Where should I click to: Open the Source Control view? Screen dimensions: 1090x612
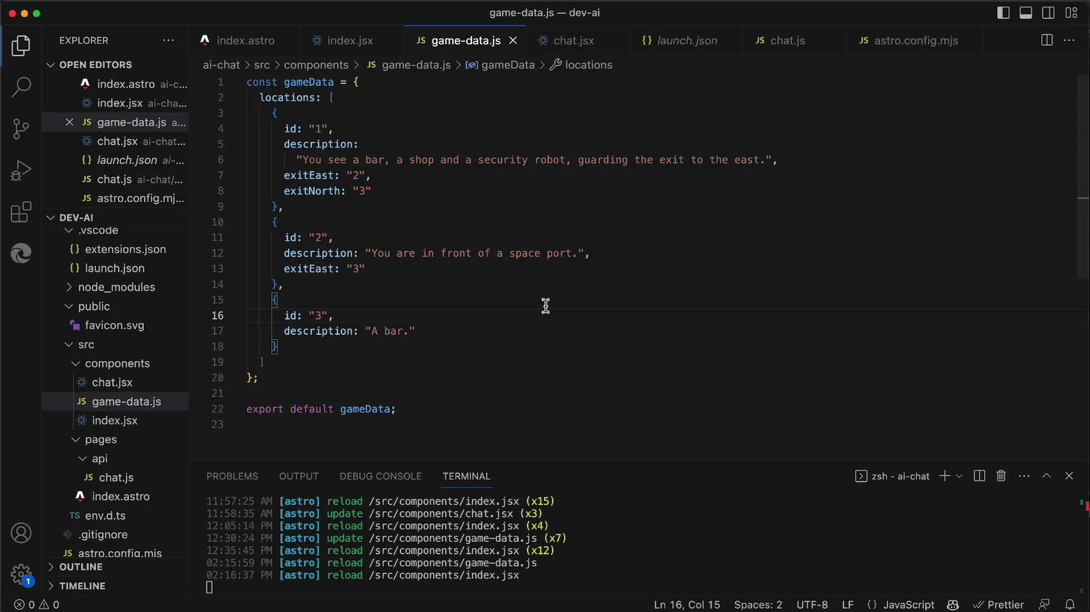point(21,129)
